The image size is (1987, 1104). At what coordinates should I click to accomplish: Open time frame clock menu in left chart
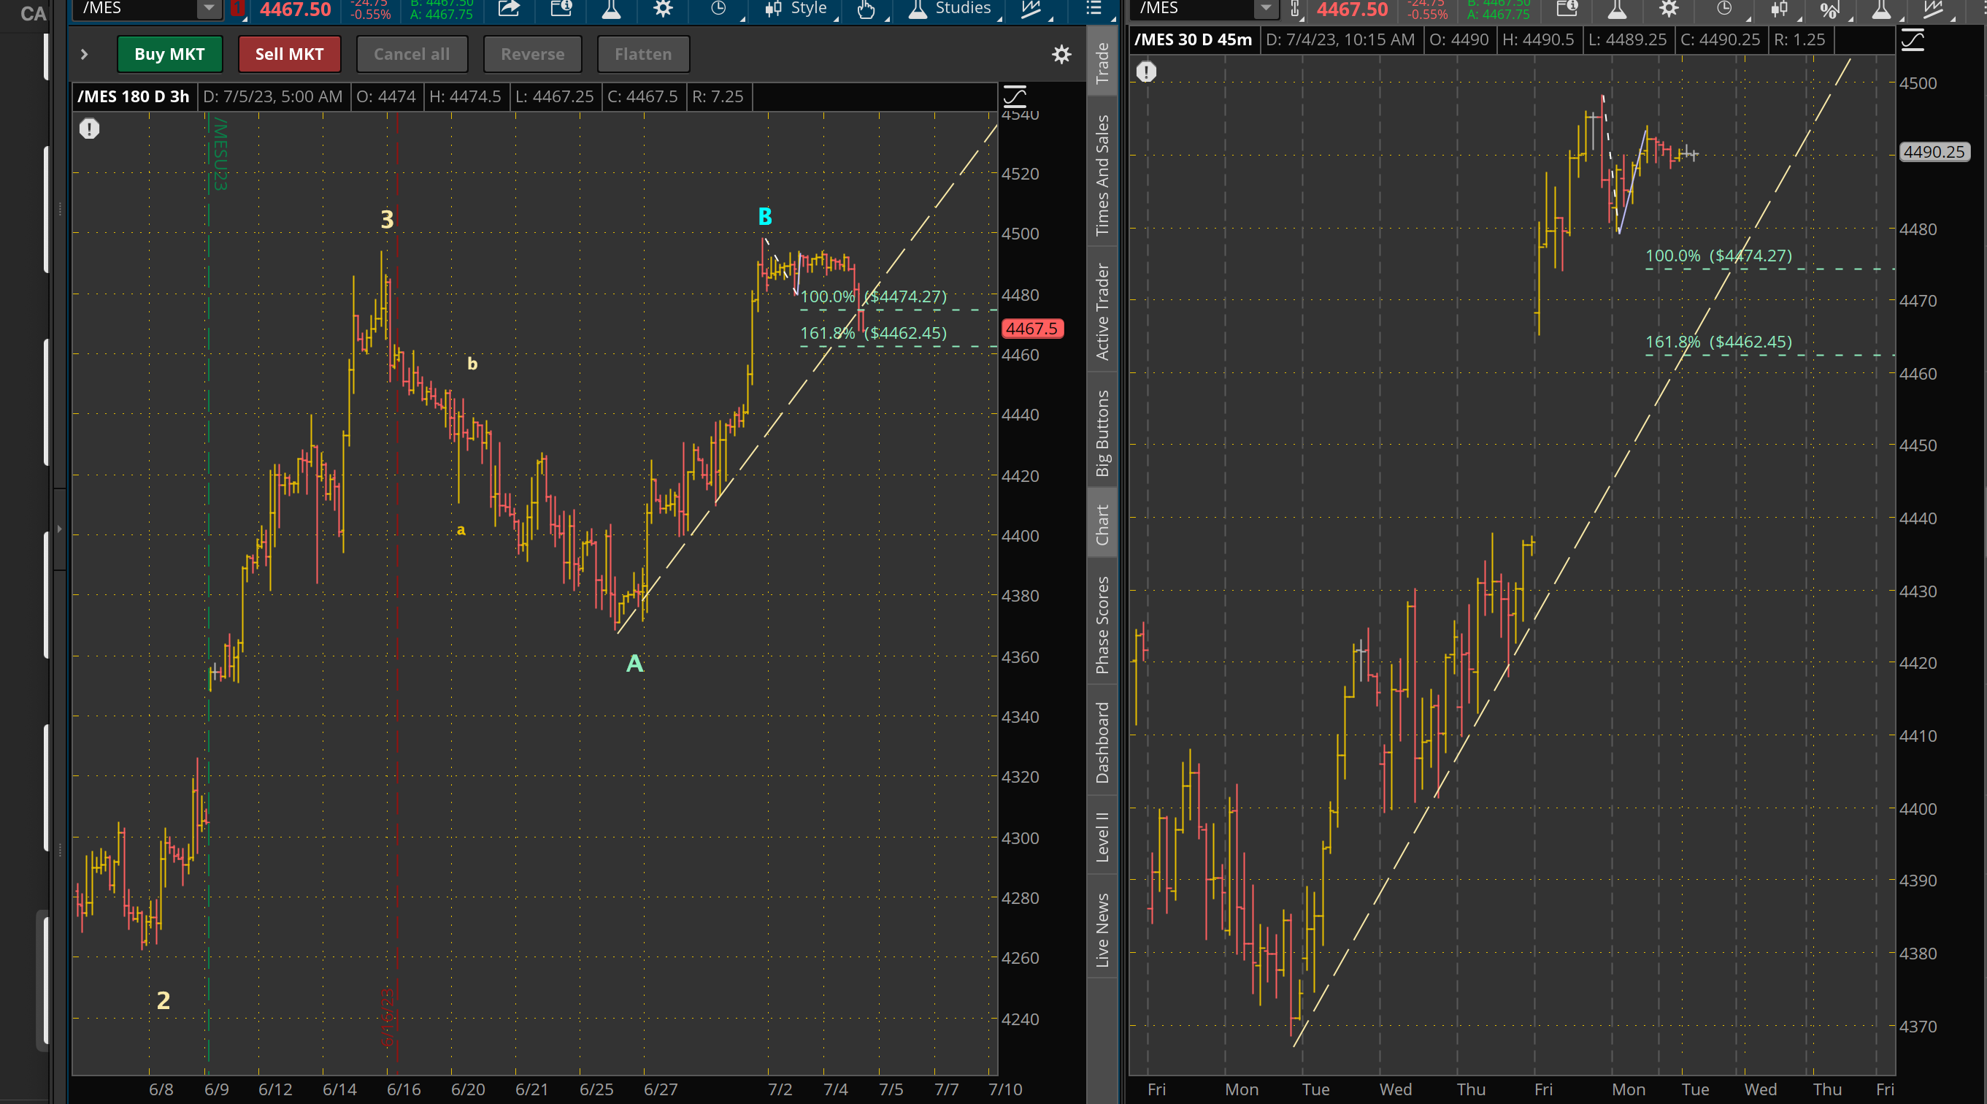pos(718,9)
